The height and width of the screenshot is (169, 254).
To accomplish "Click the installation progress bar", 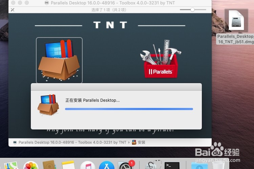I will click(x=129, y=109).
